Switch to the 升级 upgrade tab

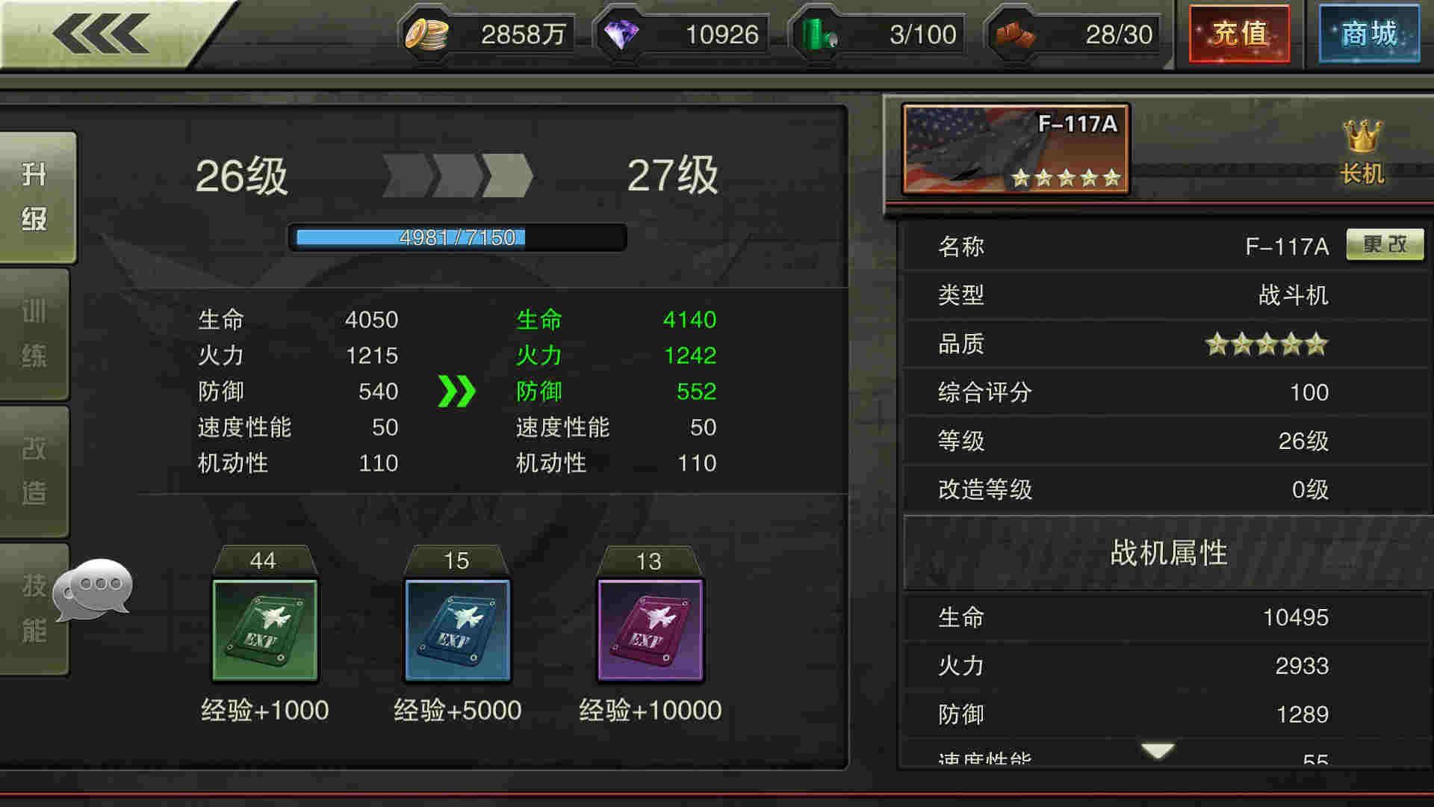[x=36, y=197]
